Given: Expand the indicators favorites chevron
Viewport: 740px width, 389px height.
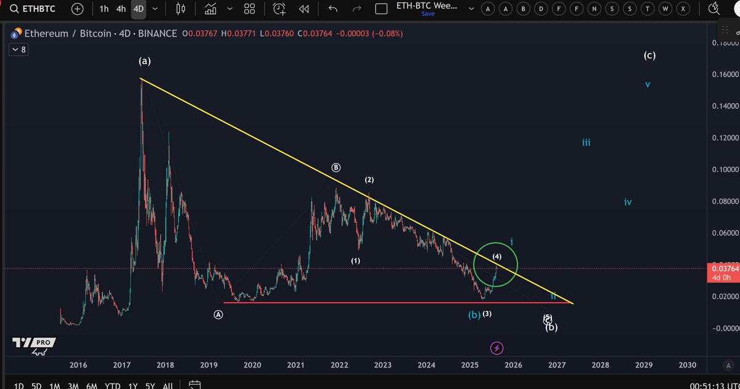Looking at the screenshot, I should click(230, 9).
